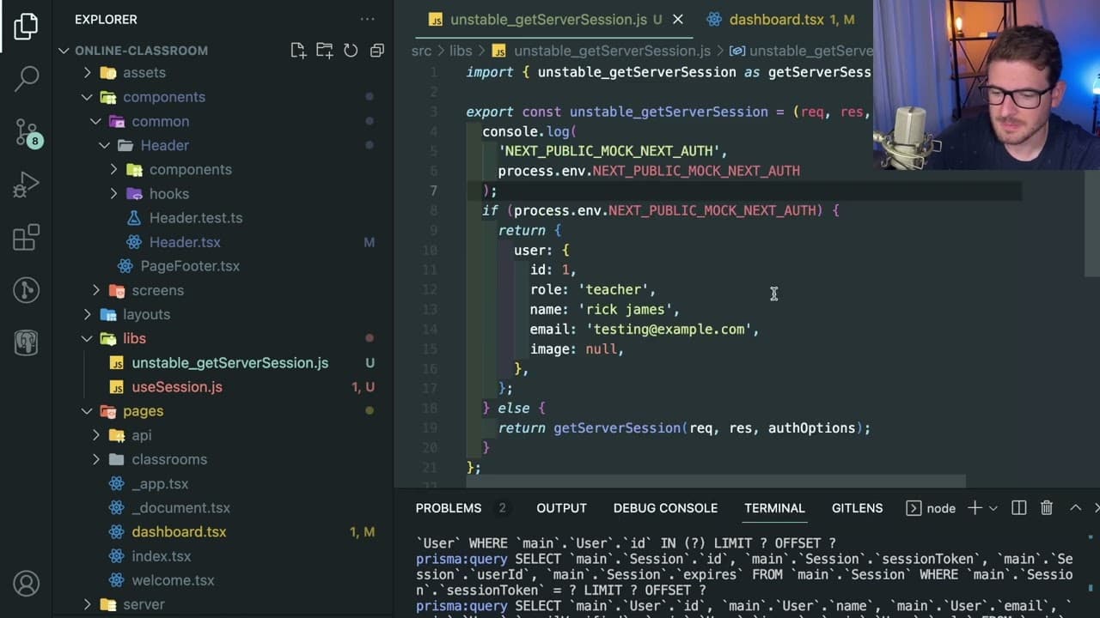Kill terminal with the trash icon
Viewport: 1100px width, 618px height.
tap(1047, 508)
